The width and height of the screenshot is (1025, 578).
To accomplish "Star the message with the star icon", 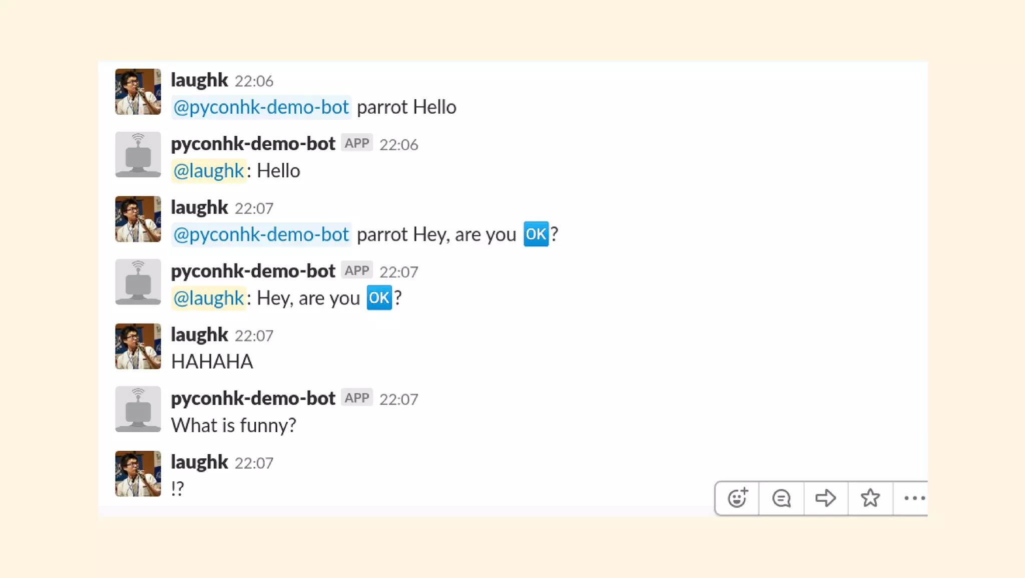I will [870, 498].
